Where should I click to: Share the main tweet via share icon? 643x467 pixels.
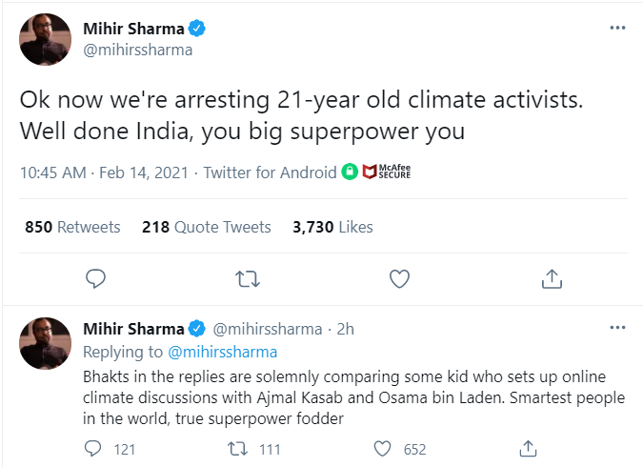552,278
